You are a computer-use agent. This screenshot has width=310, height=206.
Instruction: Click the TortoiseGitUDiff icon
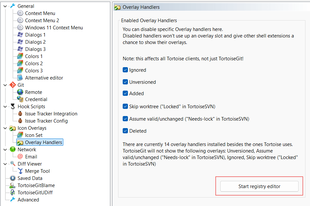pos(13,192)
